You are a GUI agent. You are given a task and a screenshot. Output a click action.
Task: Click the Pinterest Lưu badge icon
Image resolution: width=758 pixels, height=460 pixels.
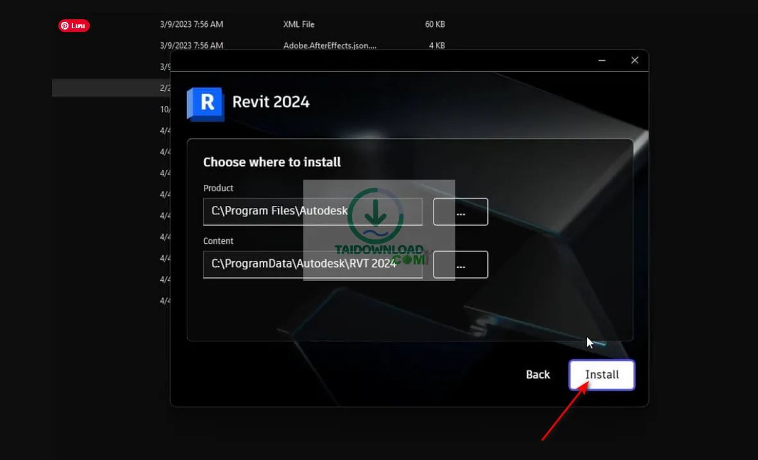(x=73, y=25)
